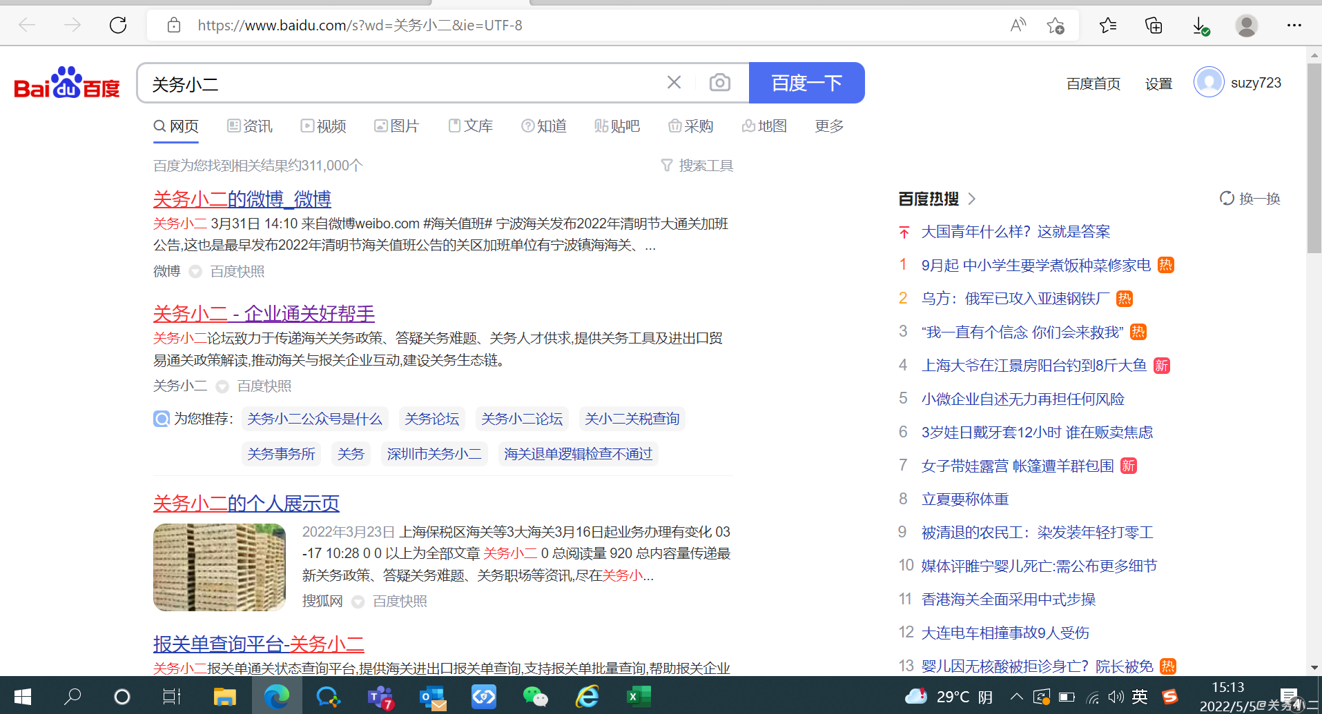This screenshot has height=714, width=1322.
Task: View site information lock icon
Action: [174, 26]
